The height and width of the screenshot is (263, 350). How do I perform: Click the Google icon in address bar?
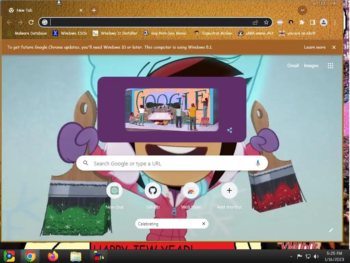pos(45,22)
